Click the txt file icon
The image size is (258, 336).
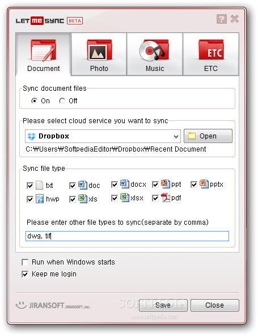pyautogui.click(x=39, y=185)
